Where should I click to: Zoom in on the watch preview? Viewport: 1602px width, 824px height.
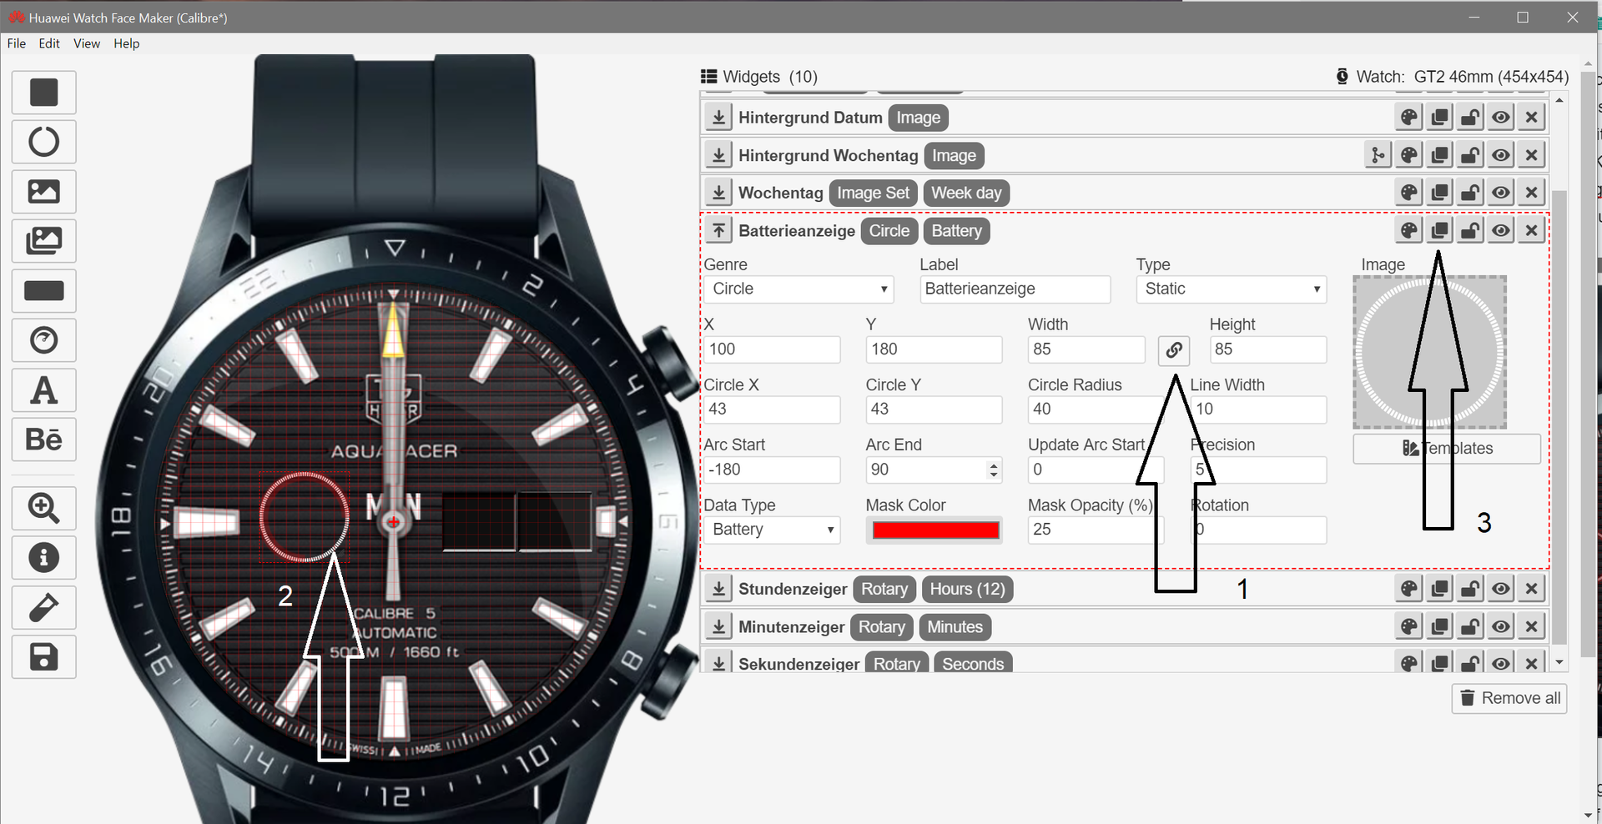44,508
